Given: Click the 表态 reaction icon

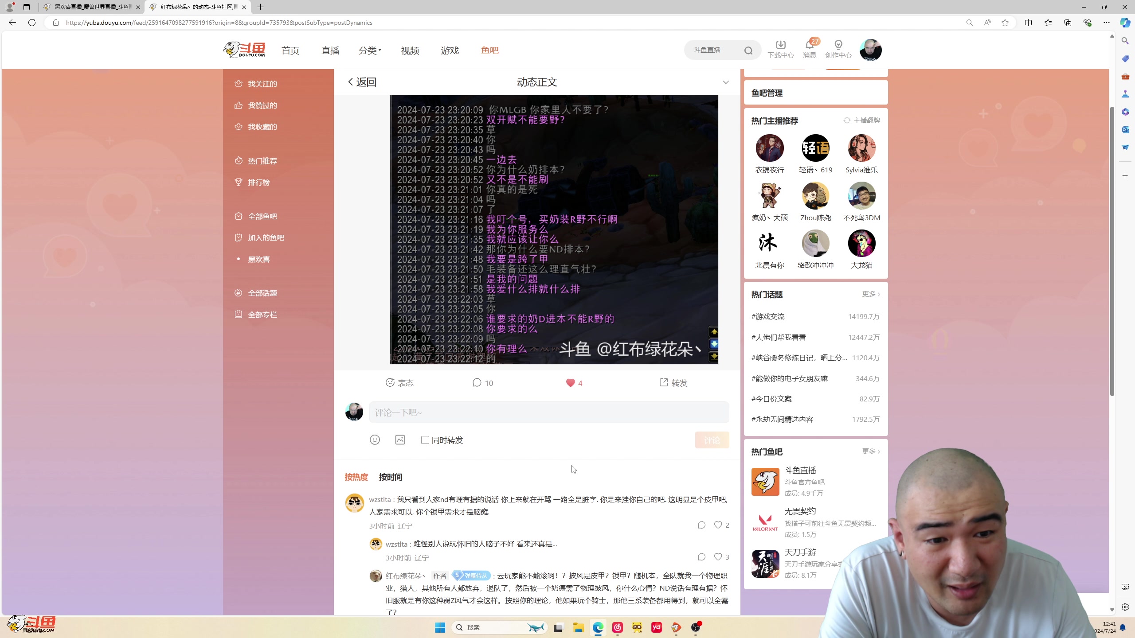Looking at the screenshot, I should click(x=390, y=382).
